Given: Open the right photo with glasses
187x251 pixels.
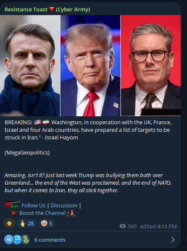Looking at the screenshot, I should click(151, 65).
